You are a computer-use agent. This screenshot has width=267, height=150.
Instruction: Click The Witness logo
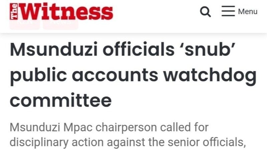pos(61,12)
